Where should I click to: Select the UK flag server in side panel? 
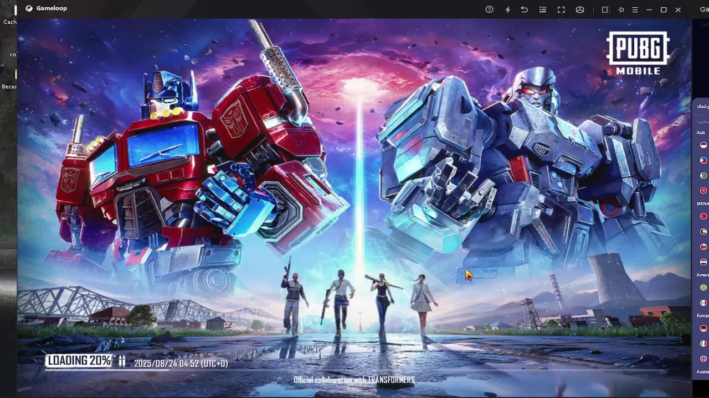(703, 358)
